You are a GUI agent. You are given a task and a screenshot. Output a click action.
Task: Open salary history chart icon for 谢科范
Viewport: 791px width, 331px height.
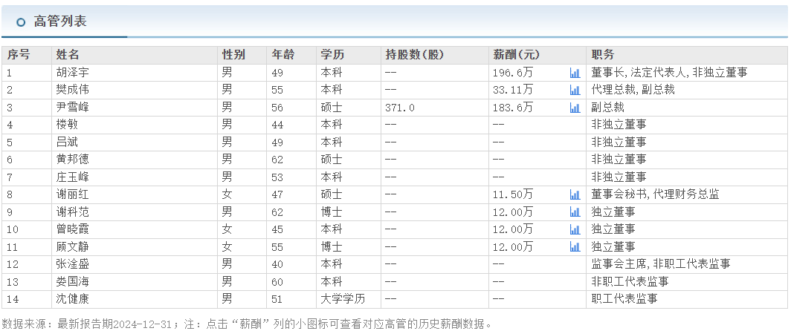coord(575,212)
